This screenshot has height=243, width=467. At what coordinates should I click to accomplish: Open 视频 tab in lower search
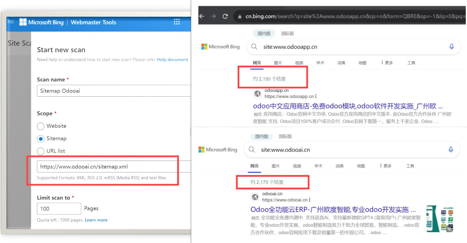click(297, 166)
